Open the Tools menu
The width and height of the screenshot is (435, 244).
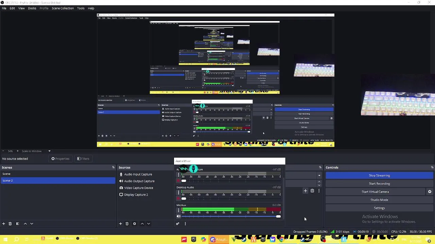[81, 8]
